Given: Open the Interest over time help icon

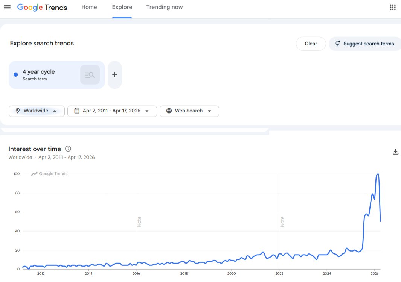Looking at the screenshot, I should [x=68, y=149].
